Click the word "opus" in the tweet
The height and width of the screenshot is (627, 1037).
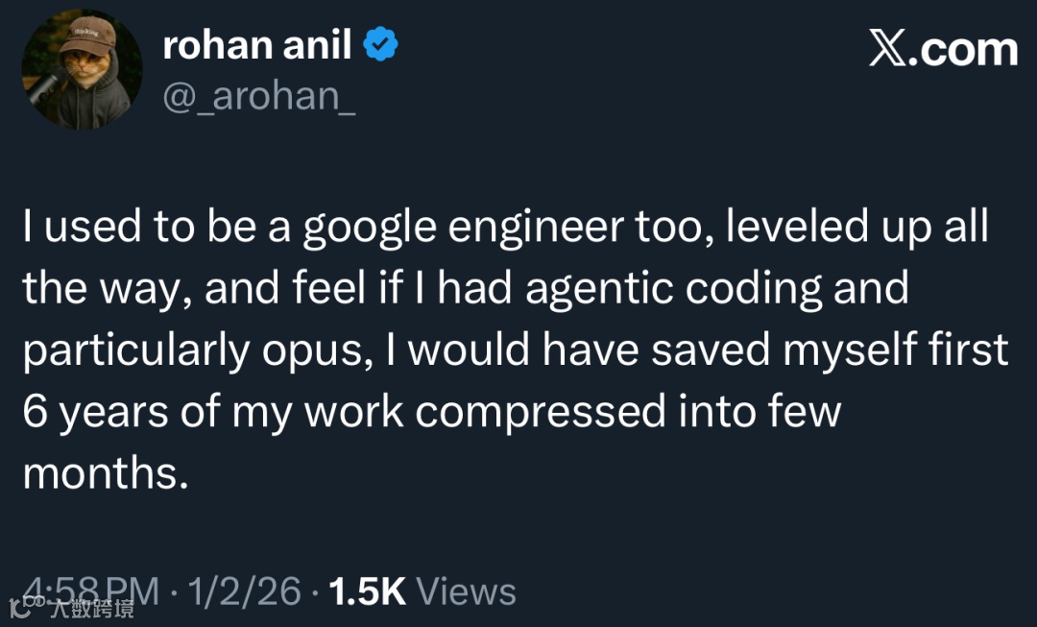[x=313, y=351]
